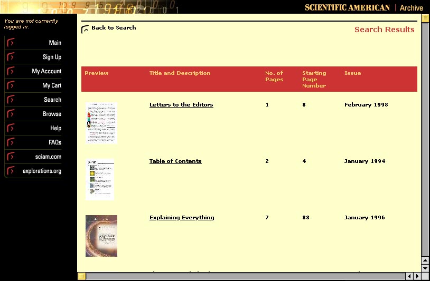Click the arrow icon beside Sign Up
Viewport: 430px width, 281px height.
pyautogui.click(x=11, y=57)
